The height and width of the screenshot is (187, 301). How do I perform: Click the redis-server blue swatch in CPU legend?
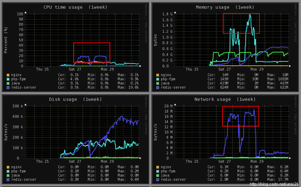(x=8, y=88)
